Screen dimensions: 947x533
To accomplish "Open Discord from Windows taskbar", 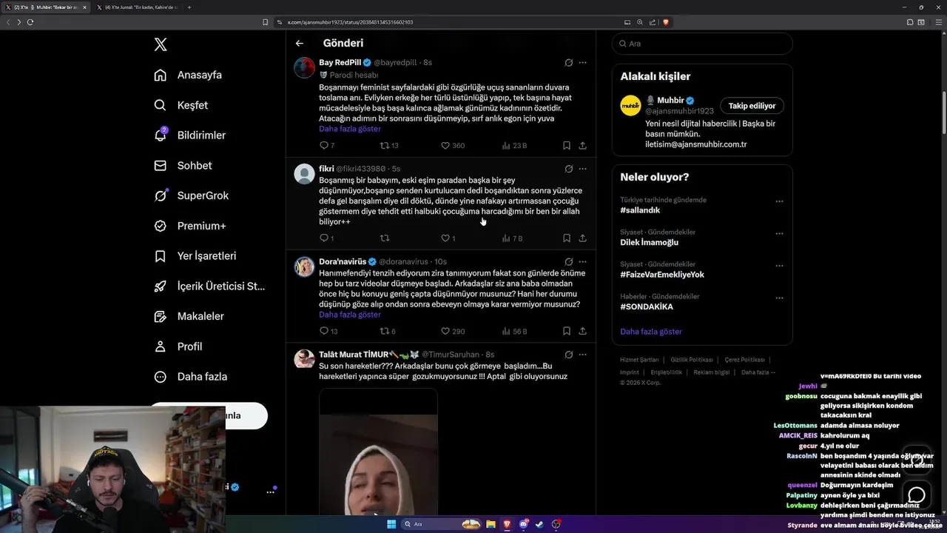I will (524, 524).
